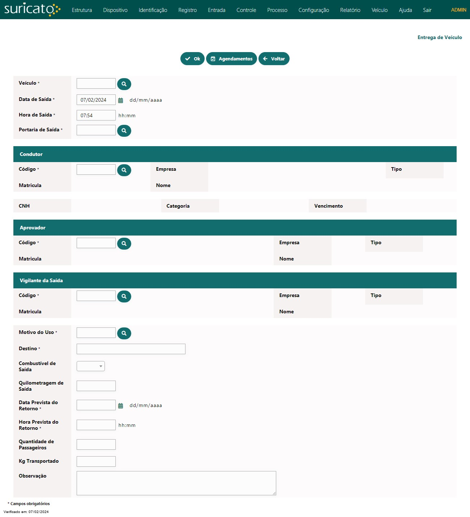Focus the Portaria de Saída input
This screenshot has height=517, width=470.
pos(96,130)
